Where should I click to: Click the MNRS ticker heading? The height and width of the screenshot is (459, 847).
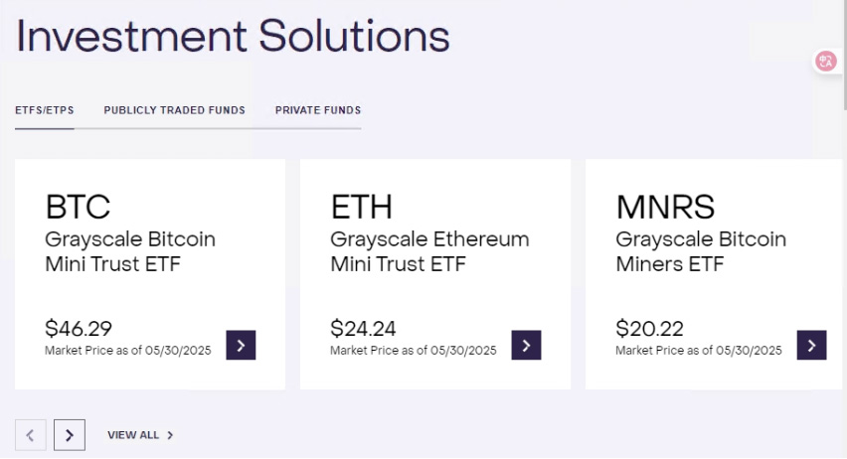click(665, 207)
